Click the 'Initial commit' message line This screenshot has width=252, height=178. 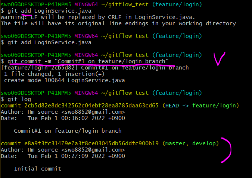click(38, 169)
